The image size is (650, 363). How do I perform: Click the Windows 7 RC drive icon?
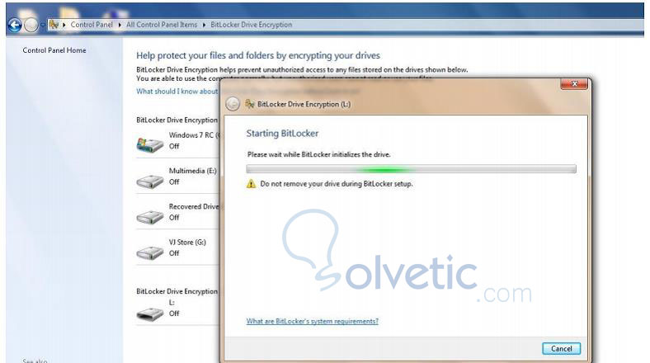click(x=149, y=144)
